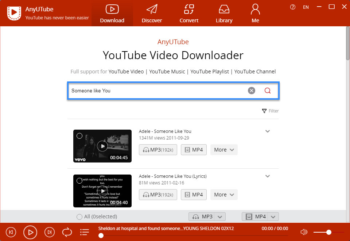Viewport: 350px width, 241px height.
Task: Click the batch MP3 download button
Action: pyautogui.click(x=202, y=217)
